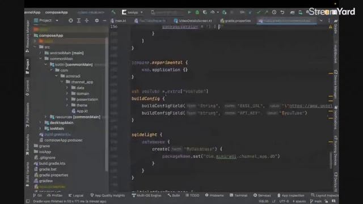Click Expand All in Project panel
This screenshot has height=204, width=363.
pos(79,20)
